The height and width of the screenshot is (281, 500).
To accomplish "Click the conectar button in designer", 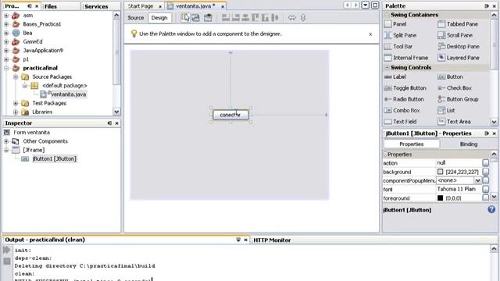I will click(x=230, y=115).
